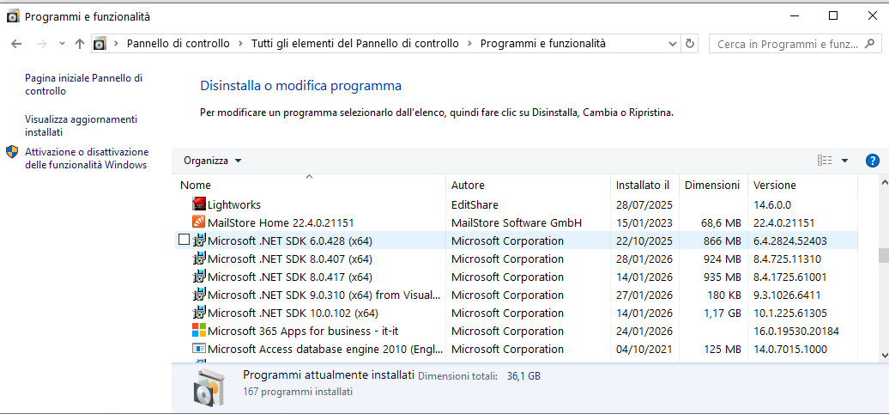The width and height of the screenshot is (889, 414).
Task: Sort list by Installato il column
Action: [x=642, y=185]
